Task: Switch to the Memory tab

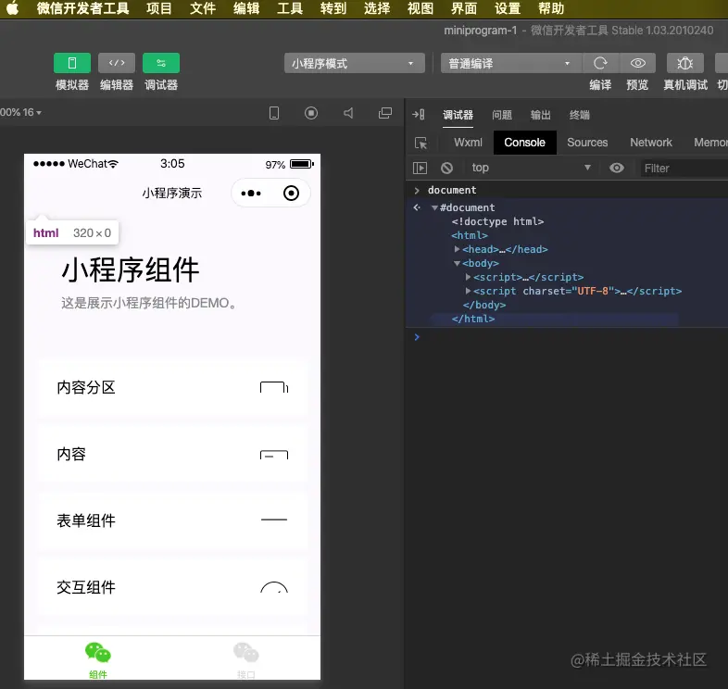Action: [710, 143]
